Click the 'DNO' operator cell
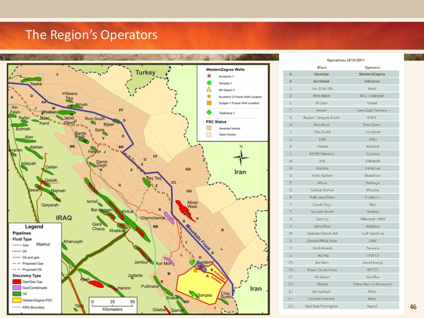 [x=372, y=139]
